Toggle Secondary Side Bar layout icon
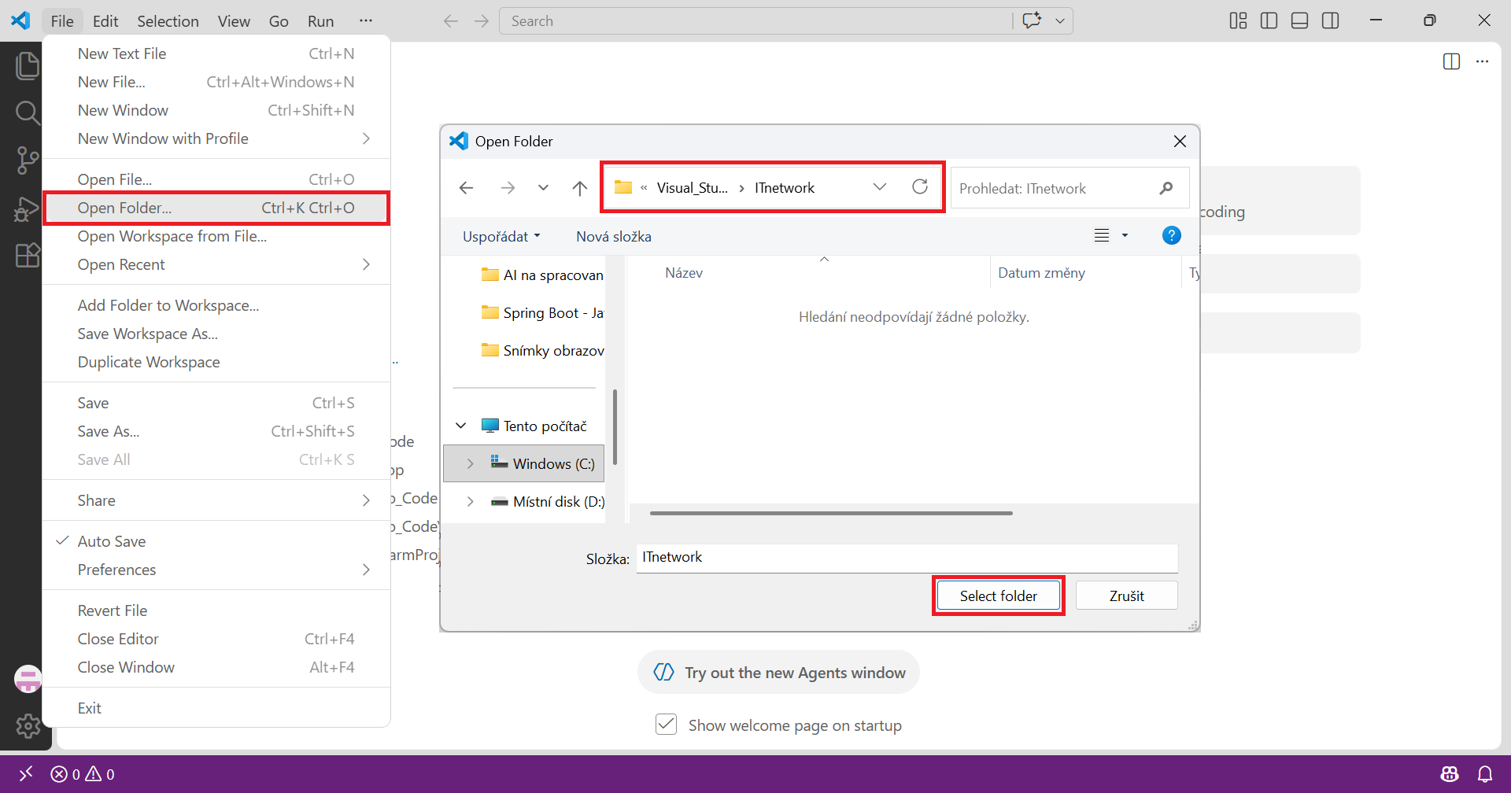Viewport: 1511px width, 793px height. [1331, 20]
